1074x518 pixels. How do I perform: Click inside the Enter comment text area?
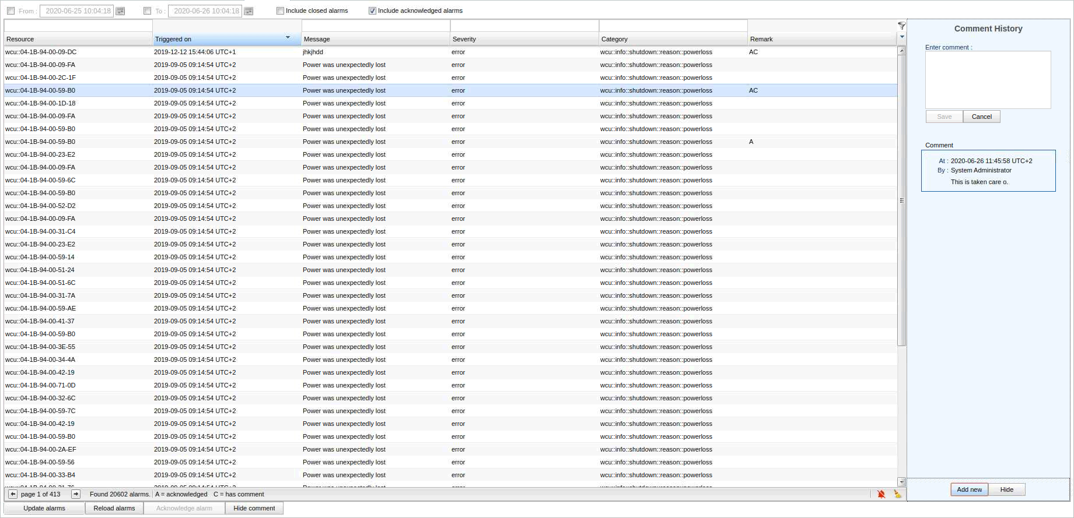point(988,80)
